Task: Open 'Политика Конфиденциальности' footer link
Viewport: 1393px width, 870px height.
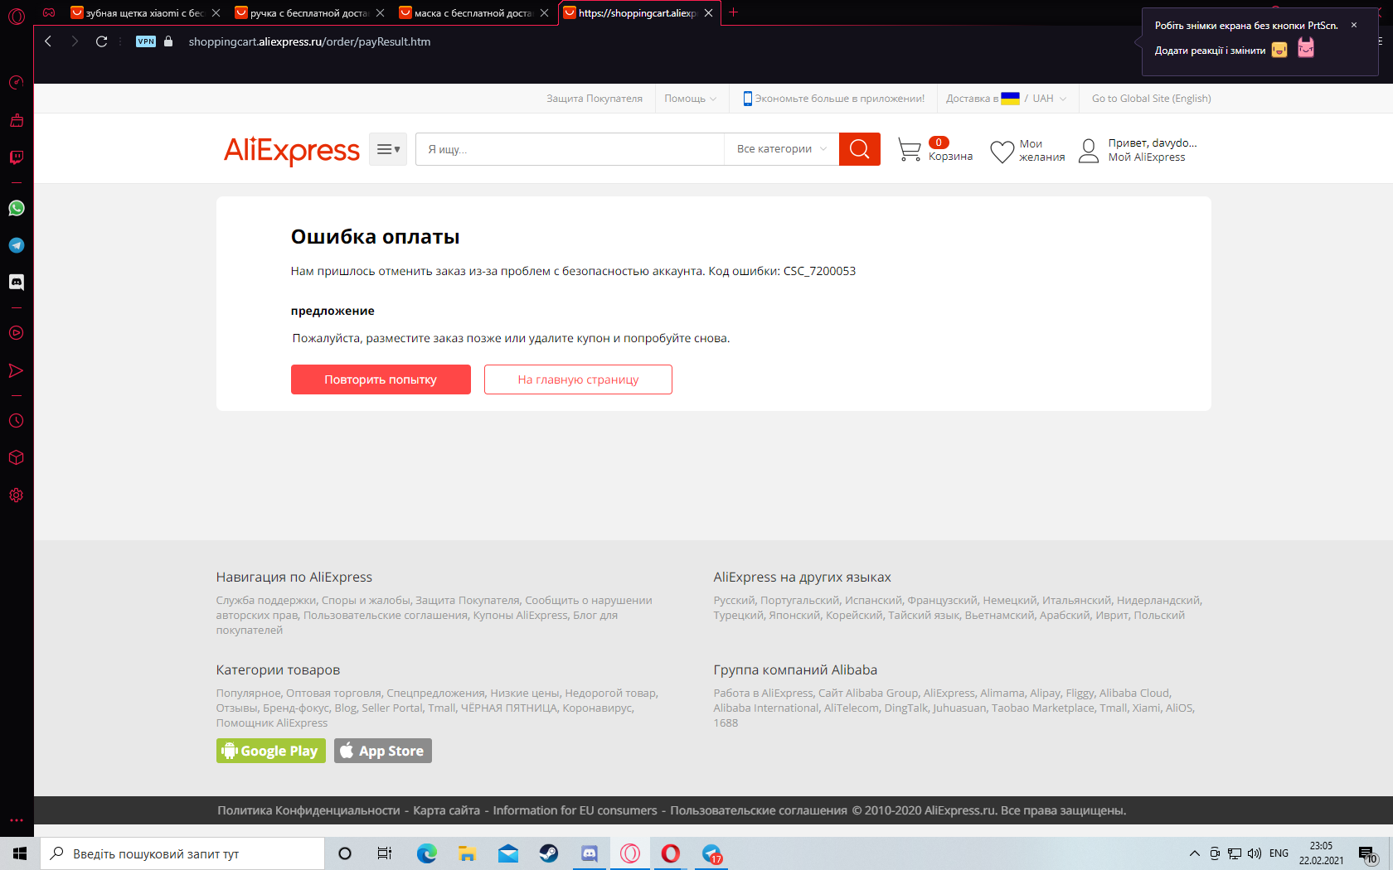Action: [x=308, y=810]
